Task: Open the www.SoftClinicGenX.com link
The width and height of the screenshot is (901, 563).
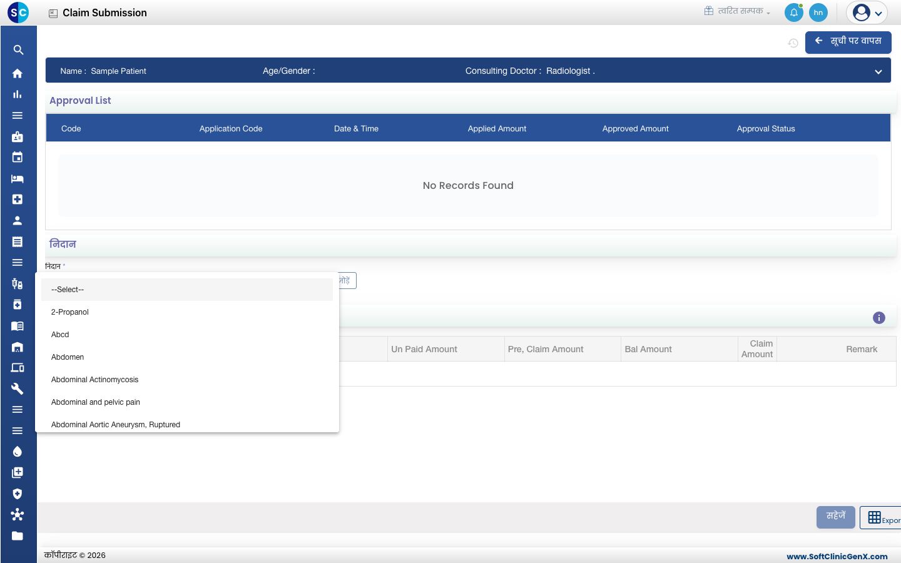Action: click(837, 556)
